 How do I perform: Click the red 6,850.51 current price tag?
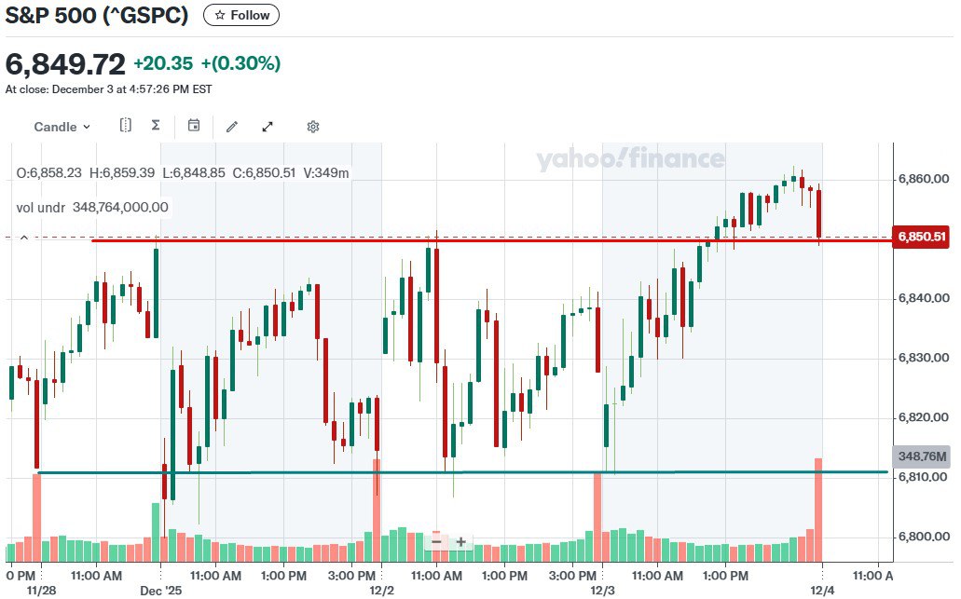pyautogui.click(x=922, y=237)
